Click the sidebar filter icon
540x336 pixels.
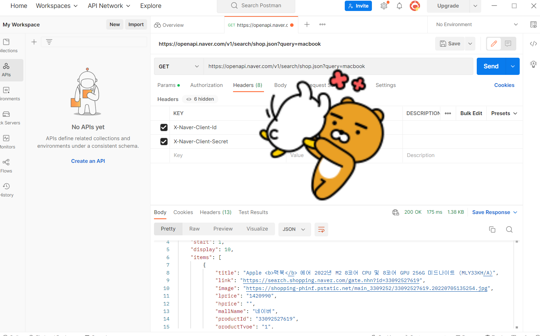[49, 42]
